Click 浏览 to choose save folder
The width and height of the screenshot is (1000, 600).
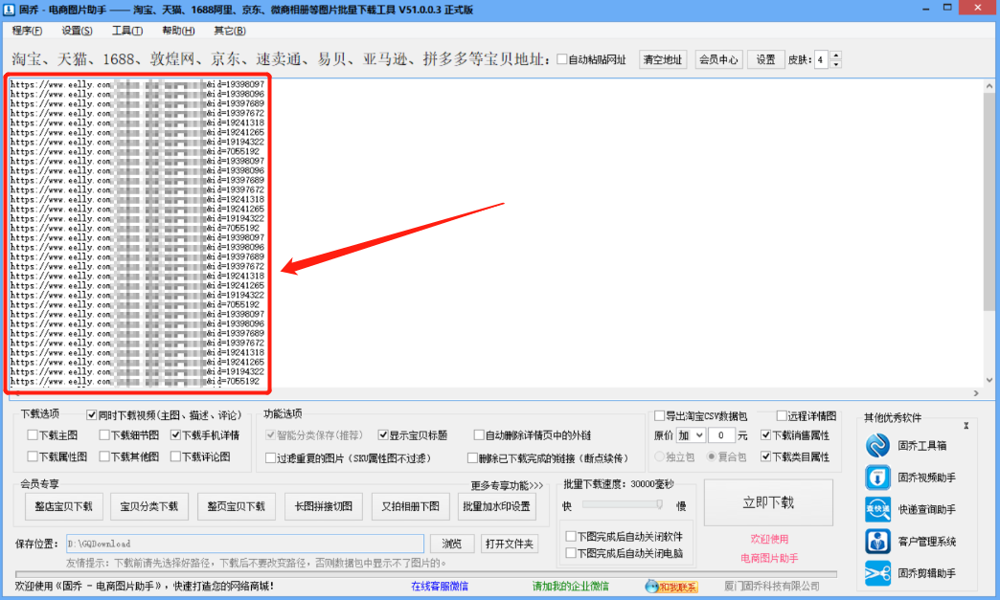tap(451, 544)
